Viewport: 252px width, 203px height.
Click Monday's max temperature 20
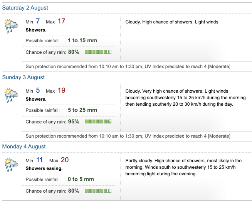(x=65, y=160)
